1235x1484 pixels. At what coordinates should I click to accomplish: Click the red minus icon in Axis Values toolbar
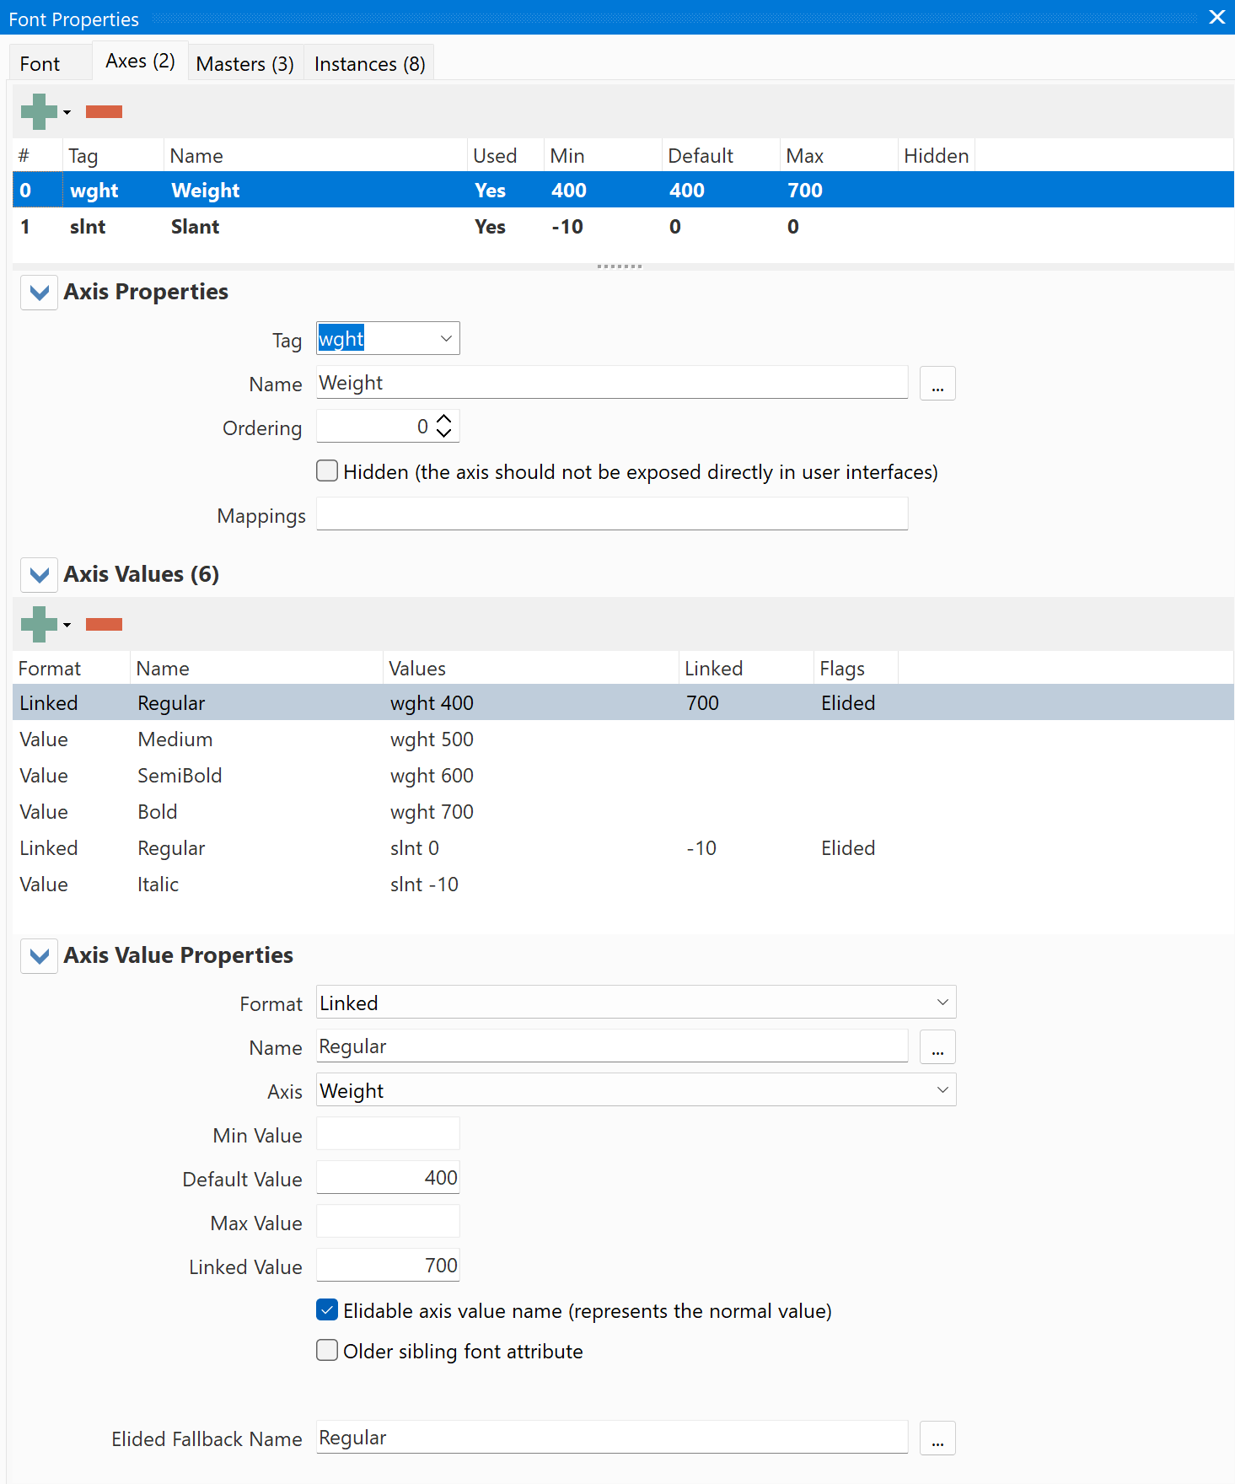tap(104, 625)
